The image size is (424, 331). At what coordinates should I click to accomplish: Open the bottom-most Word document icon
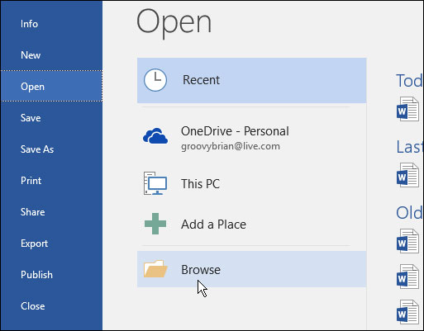(407, 312)
